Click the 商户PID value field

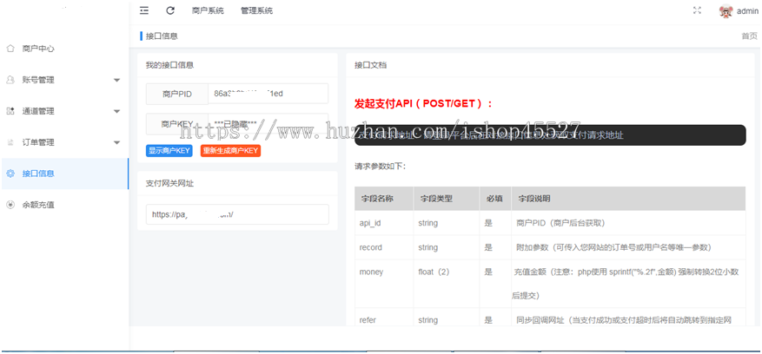pyautogui.click(x=268, y=94)
